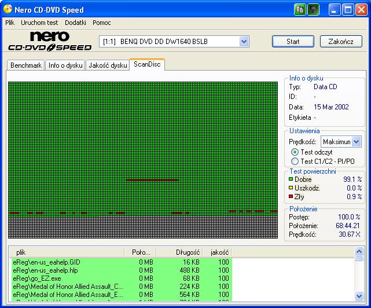Click the 488 KB file length cell

pyautogui.click(x=189, y=270)
